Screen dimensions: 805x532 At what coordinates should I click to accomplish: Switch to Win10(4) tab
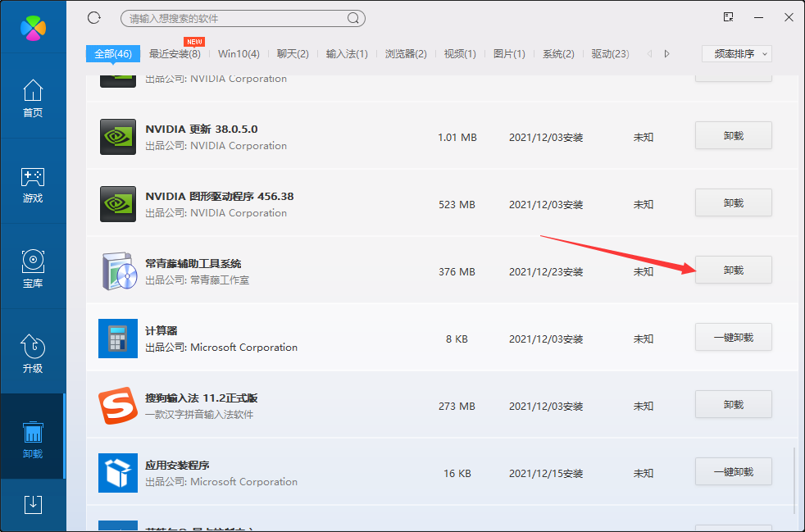239,54
